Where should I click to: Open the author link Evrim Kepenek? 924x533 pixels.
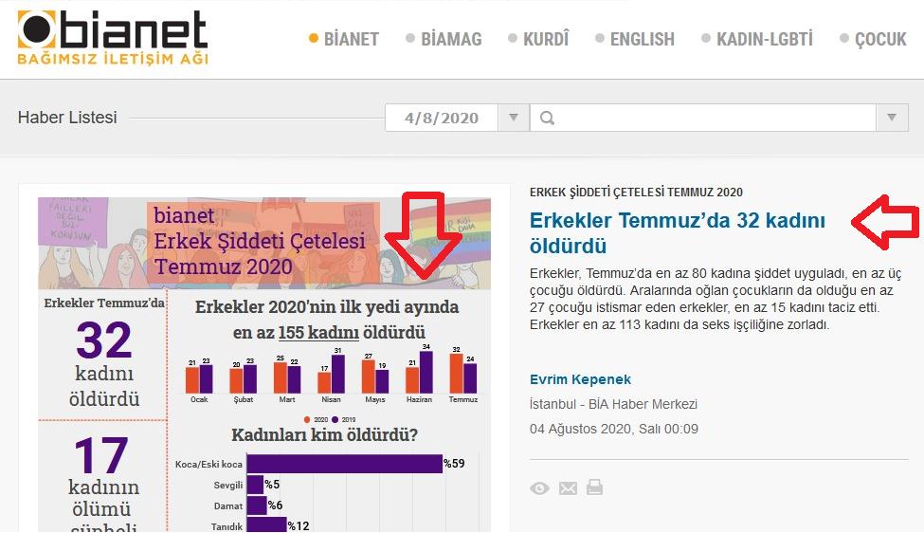click(580, 379)
